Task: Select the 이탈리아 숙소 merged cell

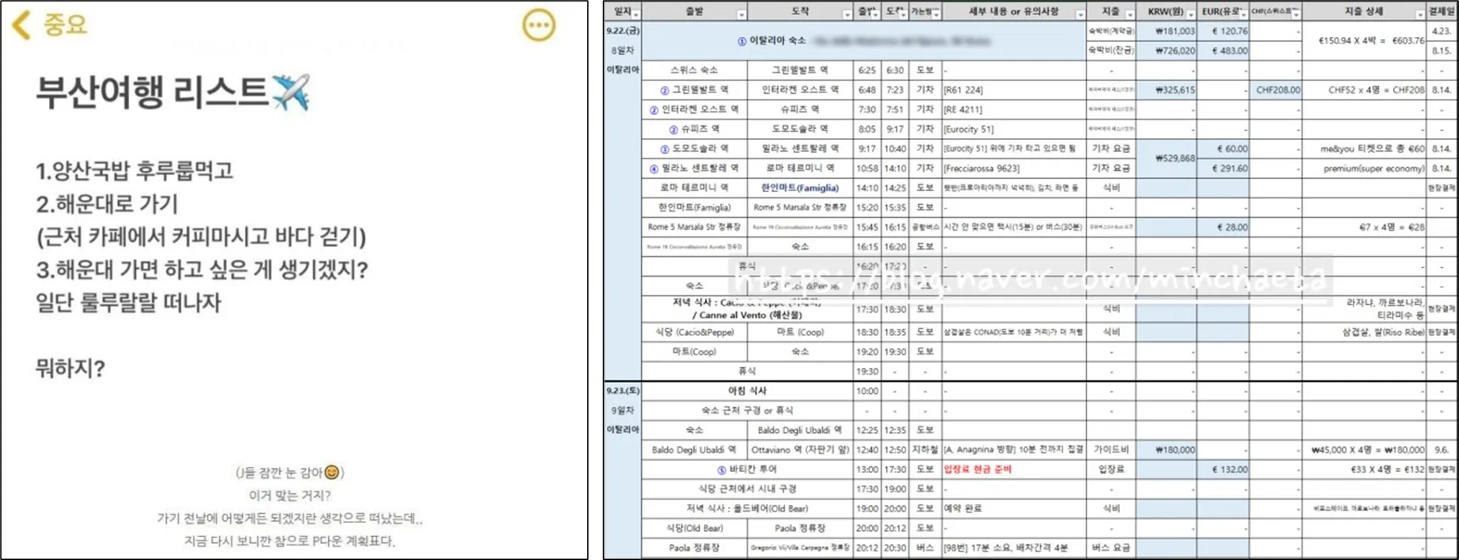Action: tap(863, 41)
